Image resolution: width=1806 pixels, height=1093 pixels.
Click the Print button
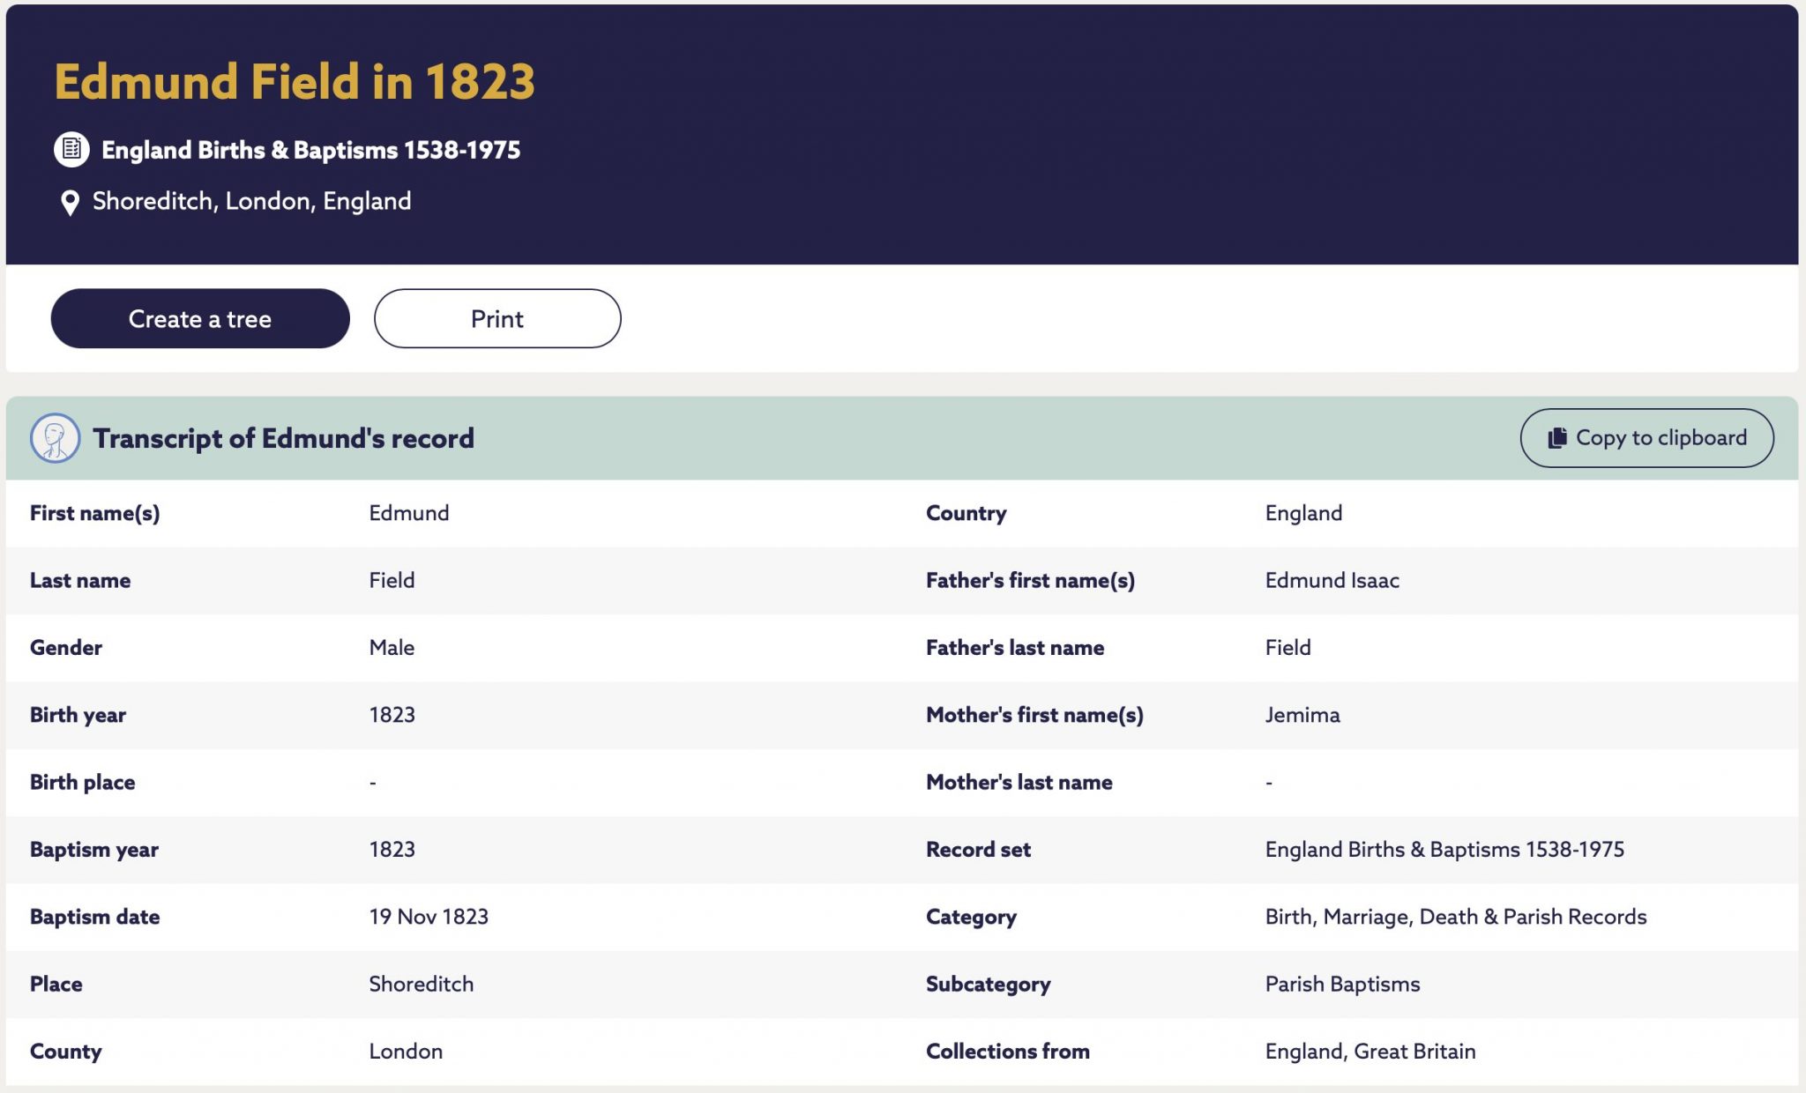pos(497,318)
